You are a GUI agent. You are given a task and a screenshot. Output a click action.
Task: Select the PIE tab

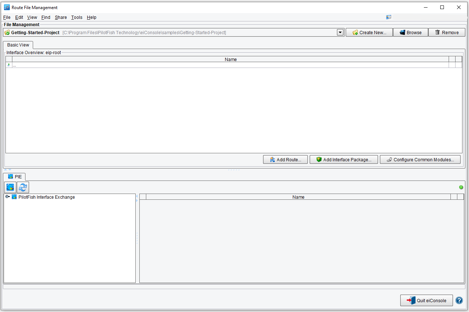pyautogui.click(x=15, y=177)
